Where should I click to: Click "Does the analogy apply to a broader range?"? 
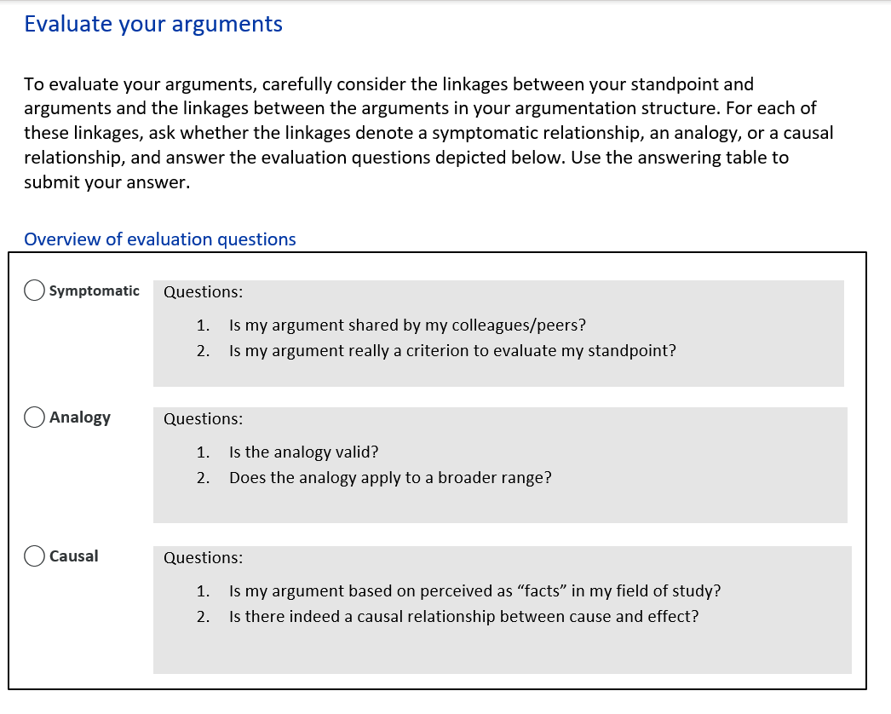[390, 478]
